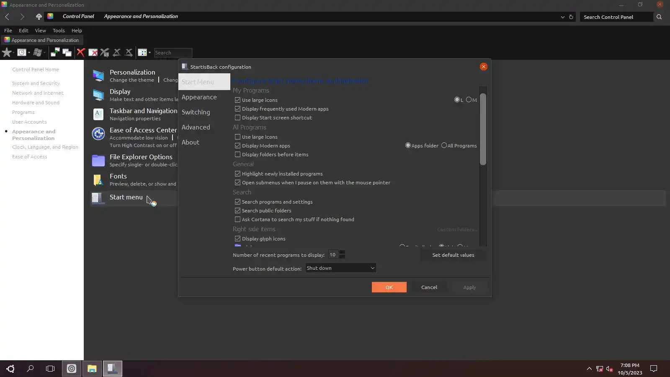Switch to the Advanced tab
The height and width of the screenshot is (377, 670).
pos(196,127)
